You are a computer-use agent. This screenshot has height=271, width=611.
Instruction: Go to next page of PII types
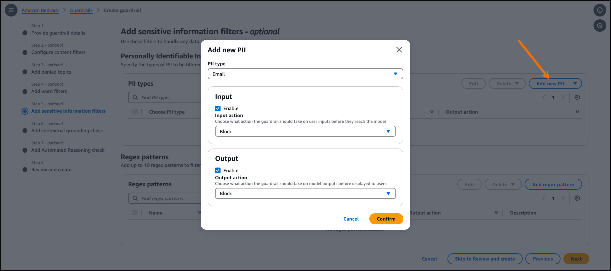[x=563, y=97]
